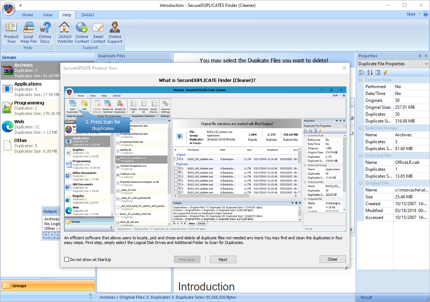Image resolution: width=430 pixels, height=302 pixels.
Task: Click the Groups bar folder icon
Action: pos(6,286)
